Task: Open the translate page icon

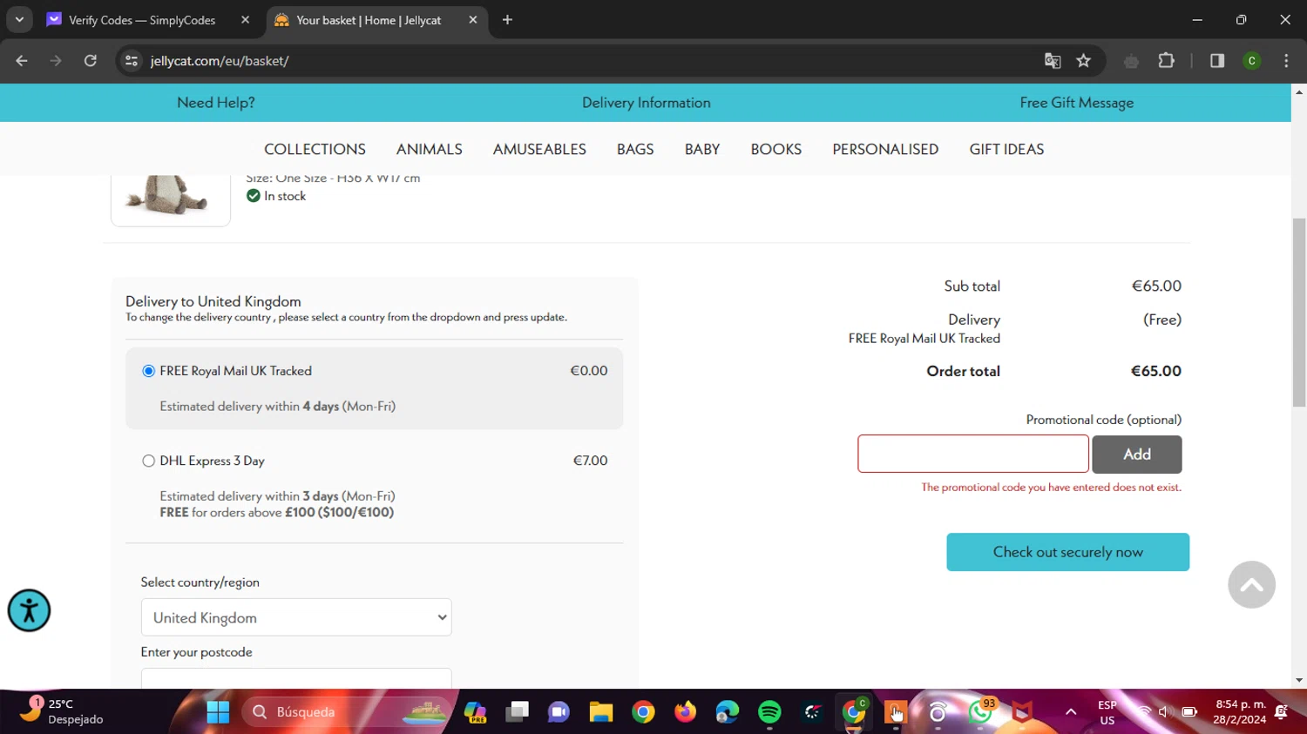Action: pyautogui.click(x=1053, y=61)
